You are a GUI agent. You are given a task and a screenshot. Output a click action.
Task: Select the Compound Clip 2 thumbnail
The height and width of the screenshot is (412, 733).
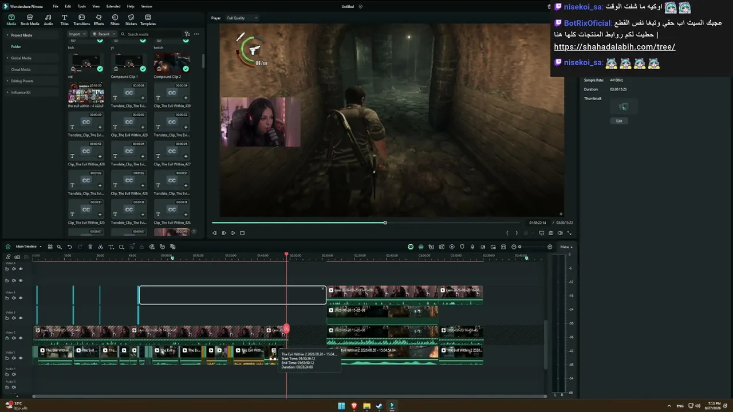[x=172, y=62]
